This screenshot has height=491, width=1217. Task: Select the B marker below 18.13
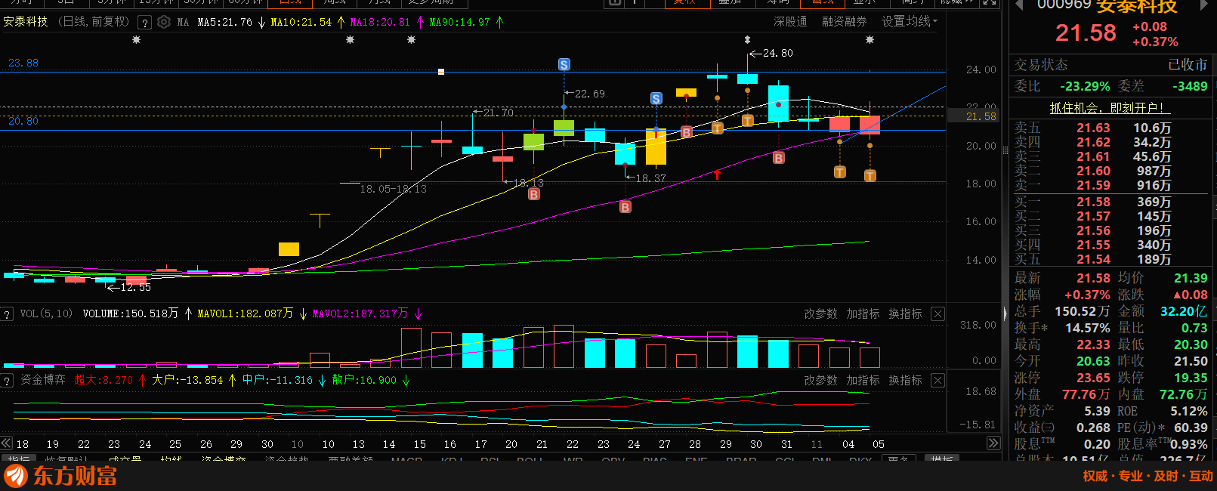point(534,194)
